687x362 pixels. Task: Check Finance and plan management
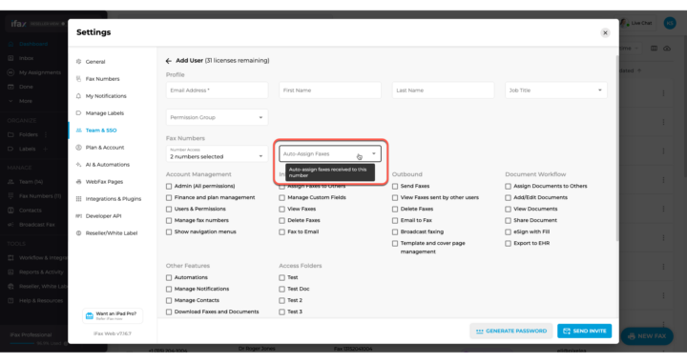point(169,197)
